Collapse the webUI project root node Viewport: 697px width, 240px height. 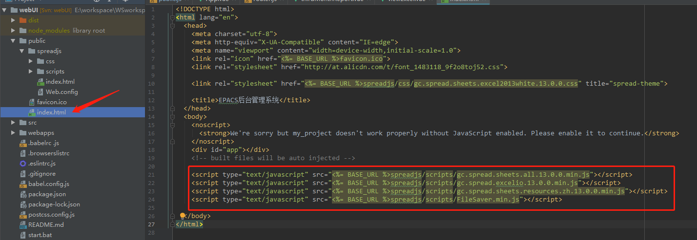[4, 10]
